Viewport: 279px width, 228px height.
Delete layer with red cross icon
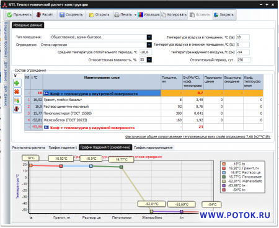[x=17, y=92]
